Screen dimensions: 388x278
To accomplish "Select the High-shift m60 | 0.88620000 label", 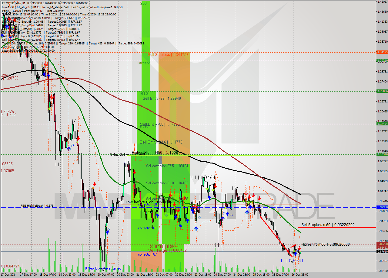I will [326, 244].
